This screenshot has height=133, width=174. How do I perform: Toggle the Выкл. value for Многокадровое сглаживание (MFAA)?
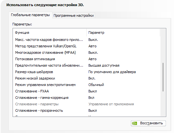coord(93,52)
